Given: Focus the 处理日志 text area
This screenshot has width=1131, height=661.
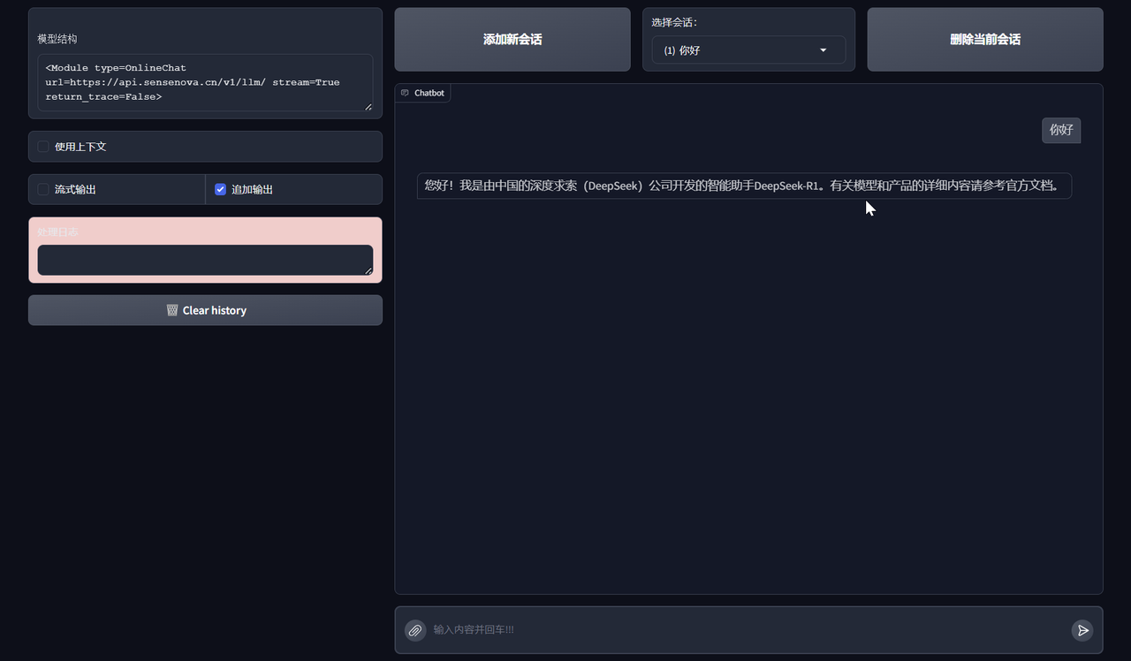Looking at the screenshot, I should [x=205, y=260].
